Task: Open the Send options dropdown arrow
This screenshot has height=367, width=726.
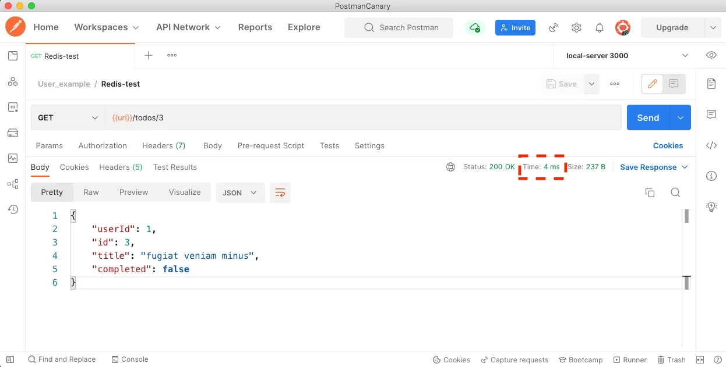Action: 681,117
